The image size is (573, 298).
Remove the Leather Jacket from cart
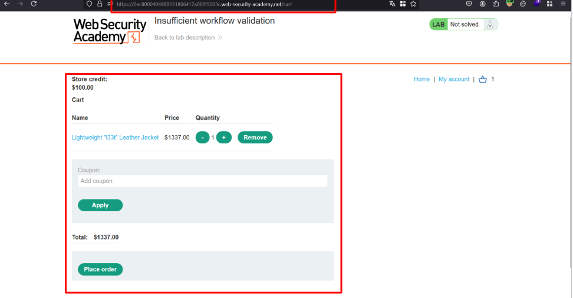coord(255,137)
